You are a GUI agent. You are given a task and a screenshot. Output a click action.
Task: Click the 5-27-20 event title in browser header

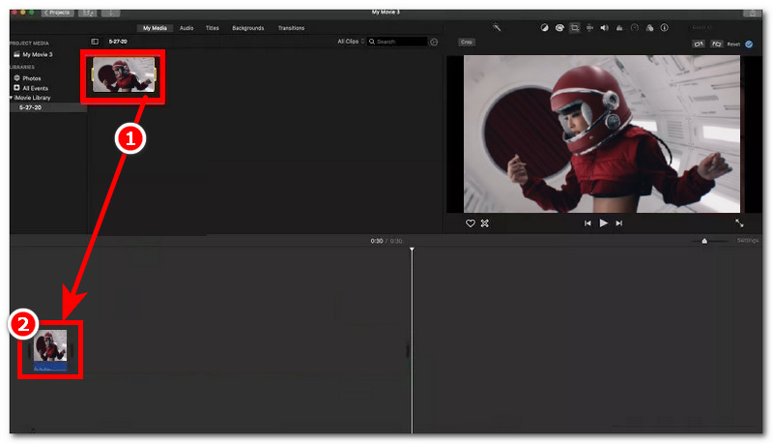coord(118,42)
